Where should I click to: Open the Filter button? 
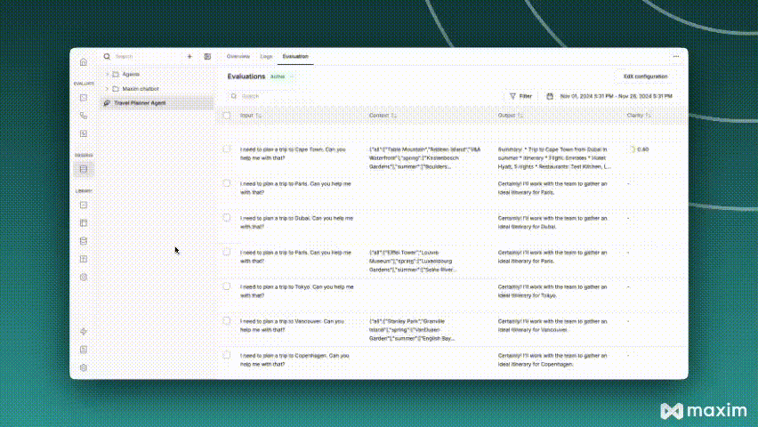(520, 96)
